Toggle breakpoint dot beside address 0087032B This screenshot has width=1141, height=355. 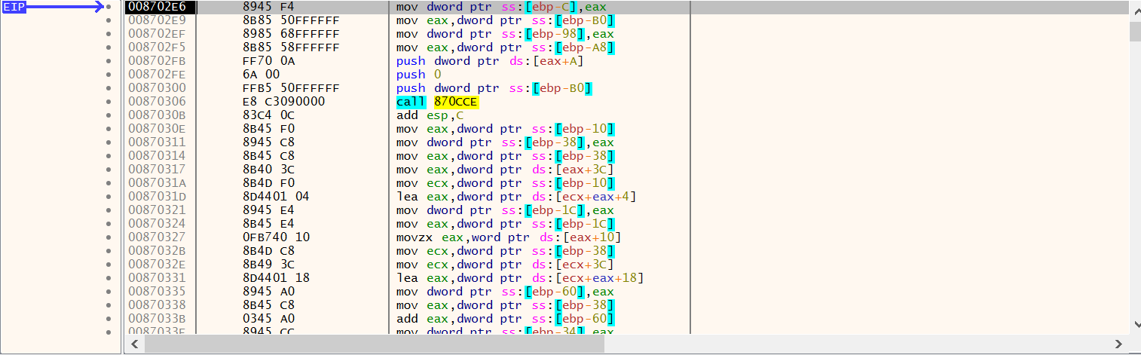(109, 251)
